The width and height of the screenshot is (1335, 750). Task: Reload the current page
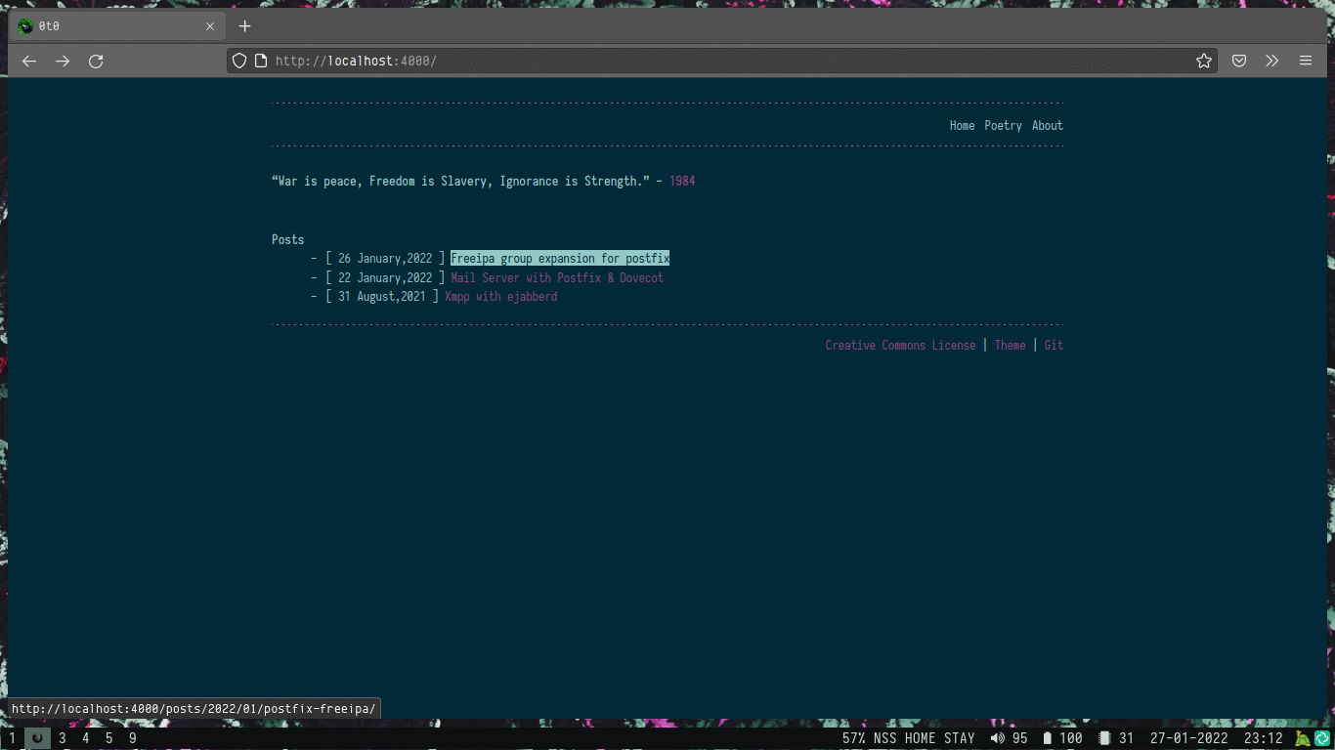96,61
